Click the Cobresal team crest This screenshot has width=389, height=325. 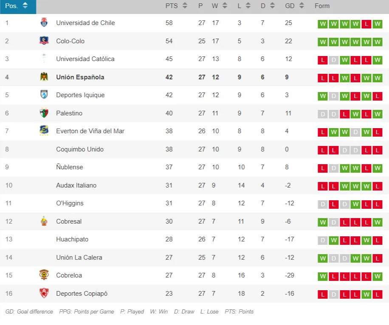point(44,221)
